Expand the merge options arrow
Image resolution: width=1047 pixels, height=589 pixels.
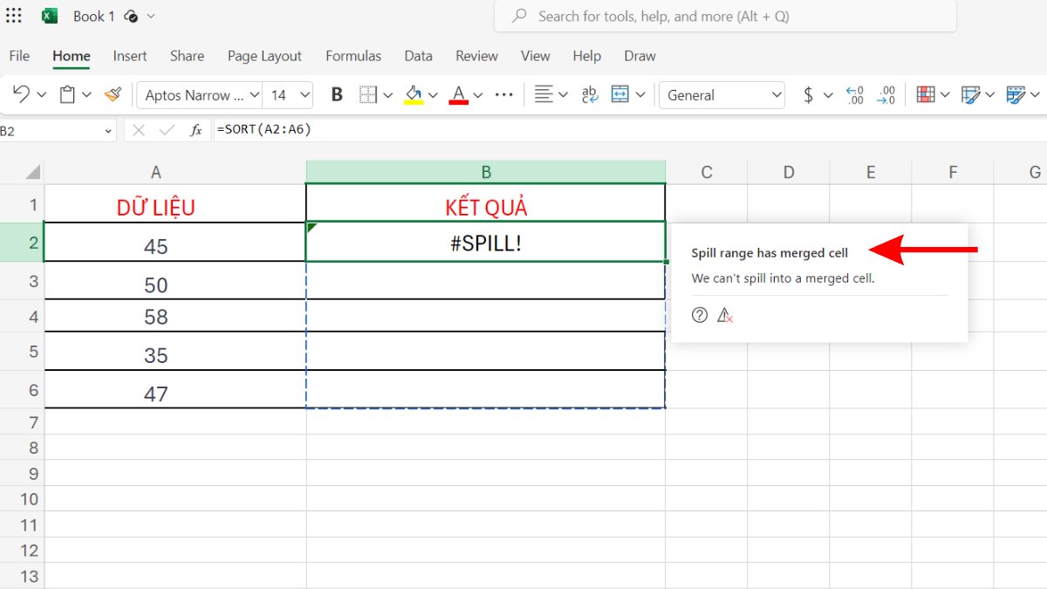pos(640,95)
